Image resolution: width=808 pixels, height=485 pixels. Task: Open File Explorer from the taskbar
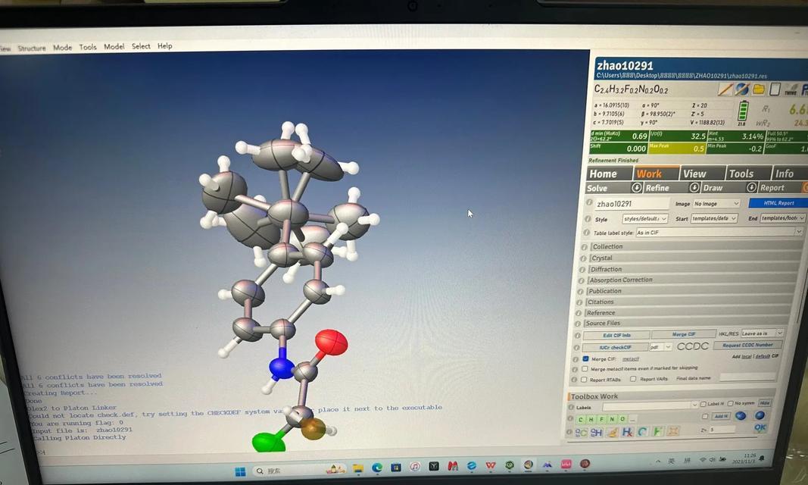click(x=357, y=468)
